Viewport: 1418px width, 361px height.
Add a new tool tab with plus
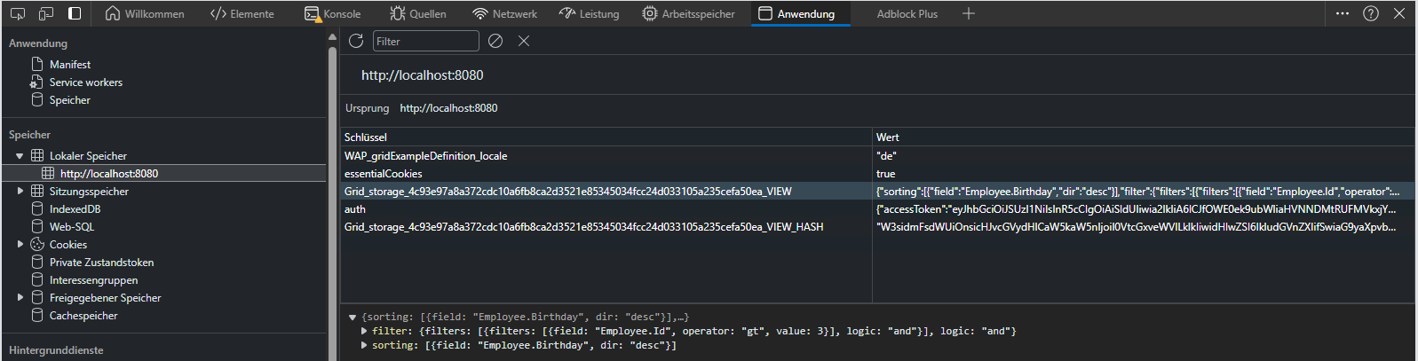(x=969, y=13)
